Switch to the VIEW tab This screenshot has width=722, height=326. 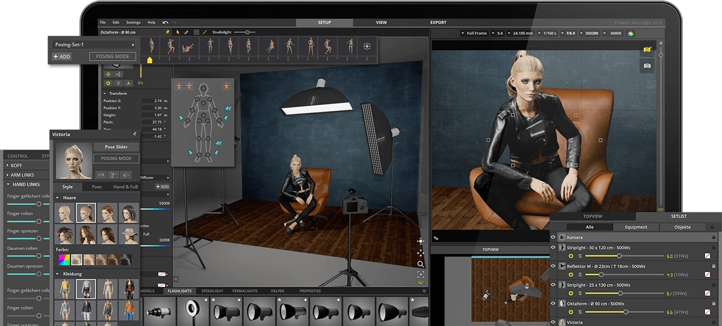[381, 22]
